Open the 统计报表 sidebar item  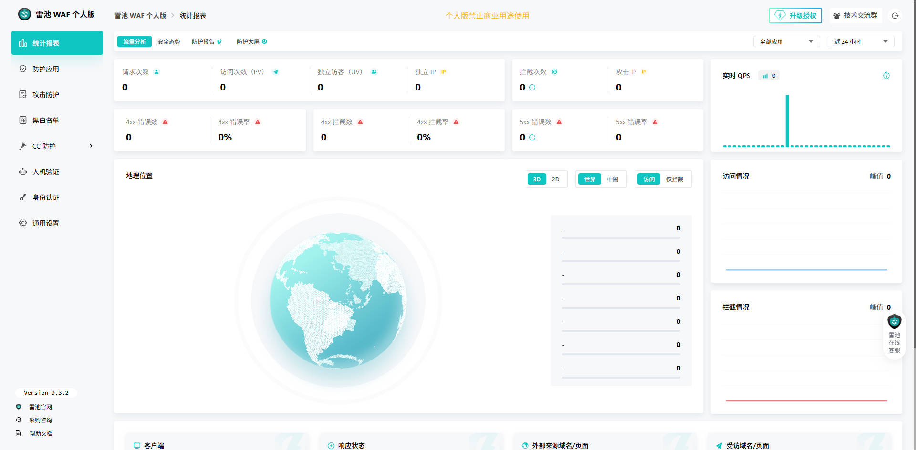(57, 43)
